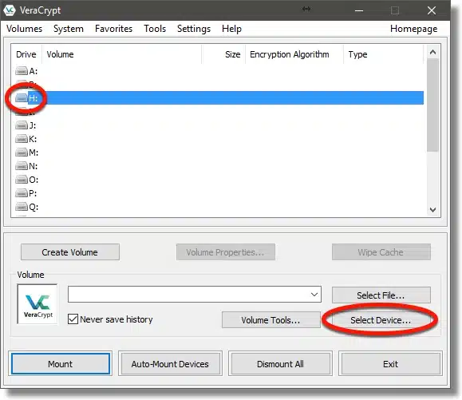Click the Drive column header

[x=26, y=54]
